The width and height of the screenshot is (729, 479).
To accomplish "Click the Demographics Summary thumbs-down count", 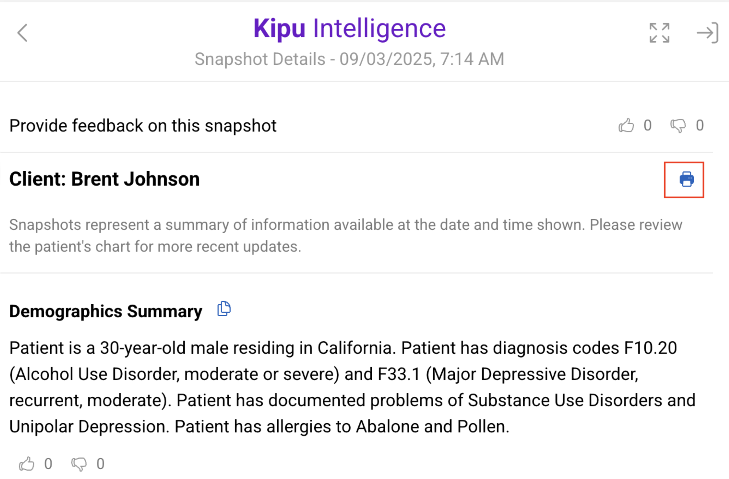I will coord(100,464).
